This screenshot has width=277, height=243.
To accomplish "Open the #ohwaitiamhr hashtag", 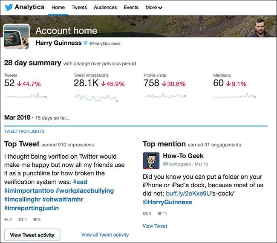I will [x=63, y=200].
